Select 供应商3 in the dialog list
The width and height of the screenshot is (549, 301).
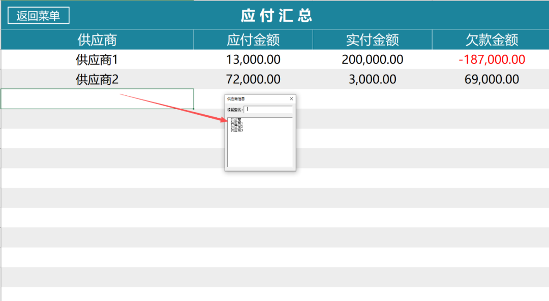237,130
